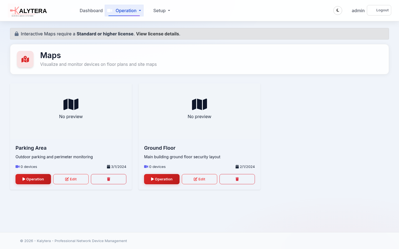Delete the Ground Floor map

[x=237, y=179]
